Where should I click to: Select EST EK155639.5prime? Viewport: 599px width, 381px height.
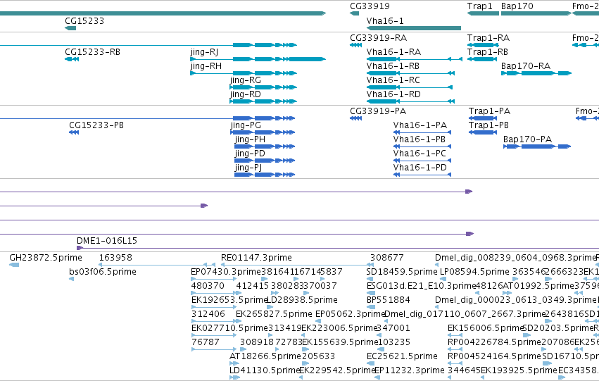(x=340, y=342)
